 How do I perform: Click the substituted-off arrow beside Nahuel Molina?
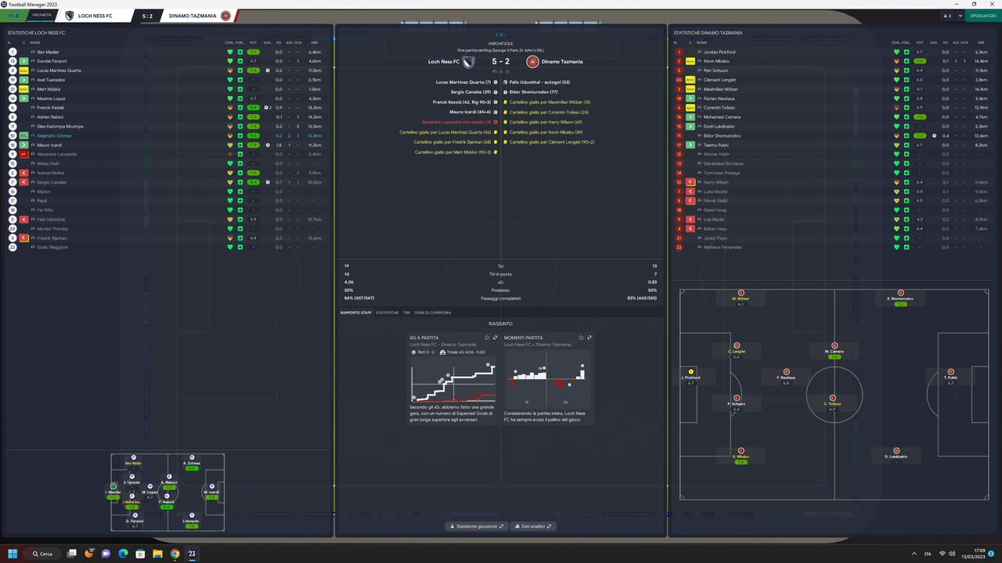pyautogui.click(x=24, y=173)
